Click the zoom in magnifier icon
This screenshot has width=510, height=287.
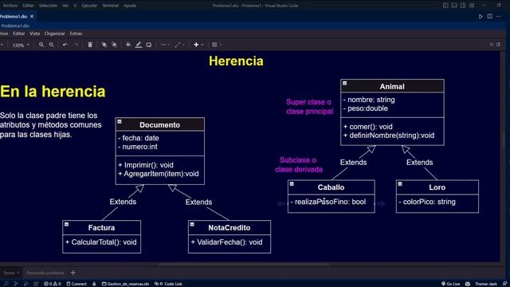coord(41,45)
